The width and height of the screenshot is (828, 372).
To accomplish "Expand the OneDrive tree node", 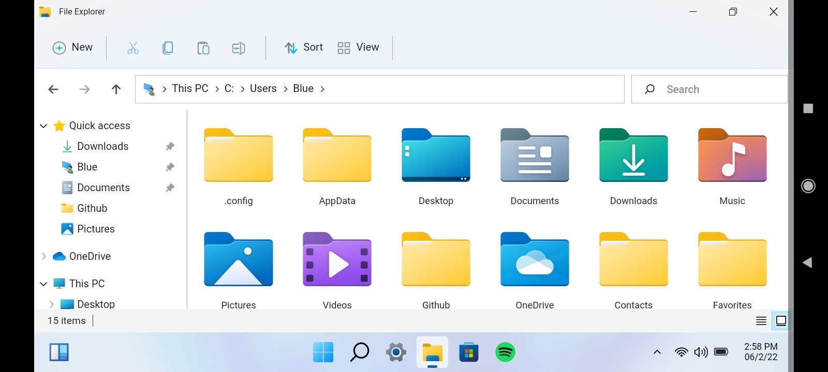I will click(x=43, y=256).
